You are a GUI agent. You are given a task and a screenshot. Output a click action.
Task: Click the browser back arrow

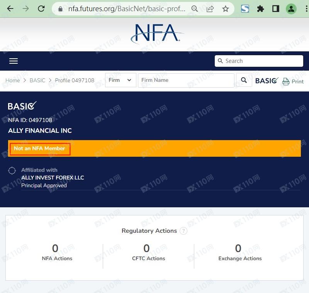[x=10, y=8]
